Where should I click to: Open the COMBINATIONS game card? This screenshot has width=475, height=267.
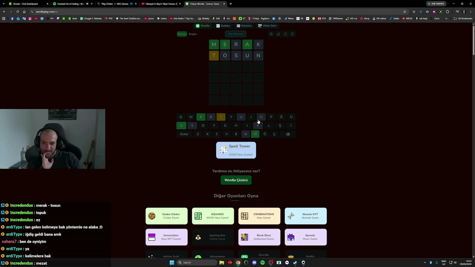pyautogui.click(x=259, y=216)
